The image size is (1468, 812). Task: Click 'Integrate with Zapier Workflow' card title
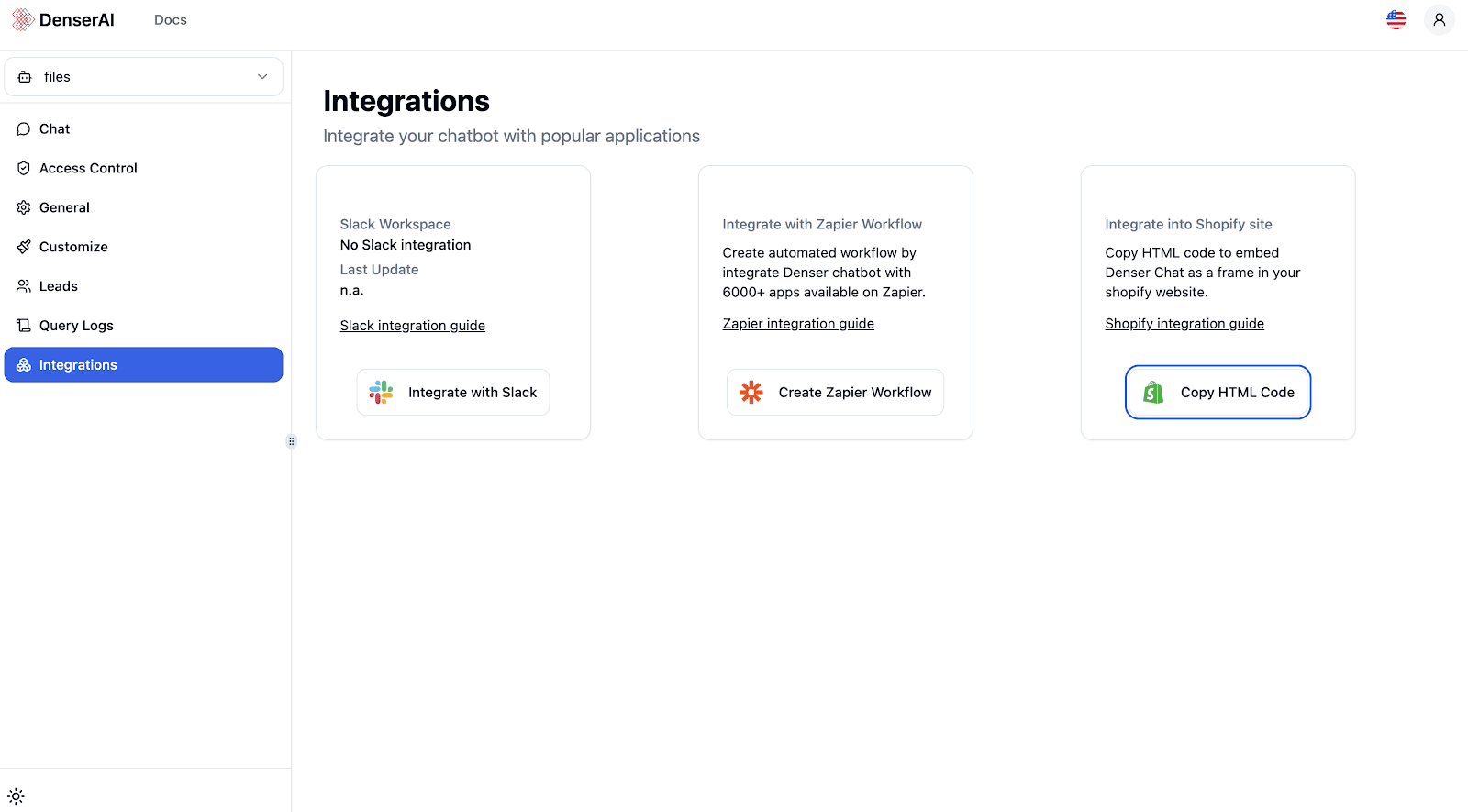[822, 225]
